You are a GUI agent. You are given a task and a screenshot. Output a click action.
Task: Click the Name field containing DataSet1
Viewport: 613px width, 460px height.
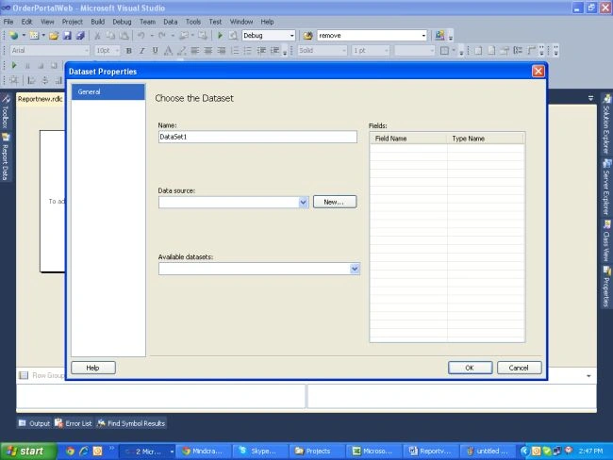pos(257,137)
